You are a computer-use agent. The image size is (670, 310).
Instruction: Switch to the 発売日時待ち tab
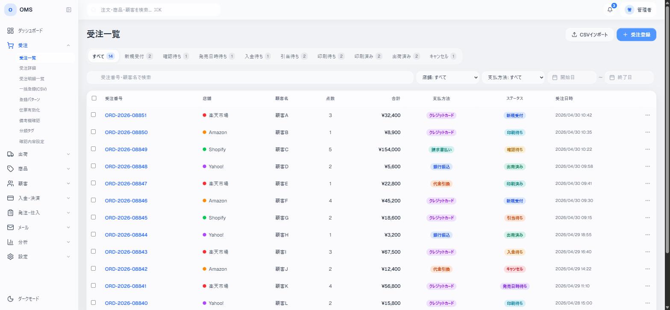[x=217, y=56]
